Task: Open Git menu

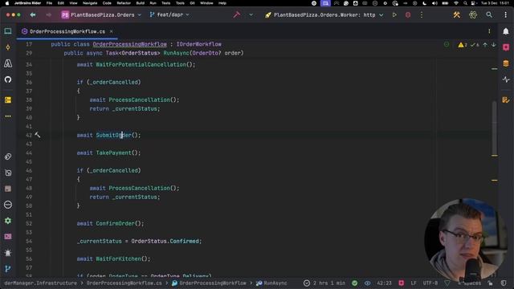Action: click(x=192, y=3)
